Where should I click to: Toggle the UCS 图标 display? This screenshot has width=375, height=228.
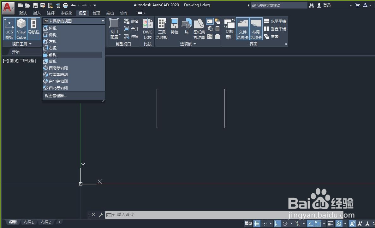click(9, 29)
